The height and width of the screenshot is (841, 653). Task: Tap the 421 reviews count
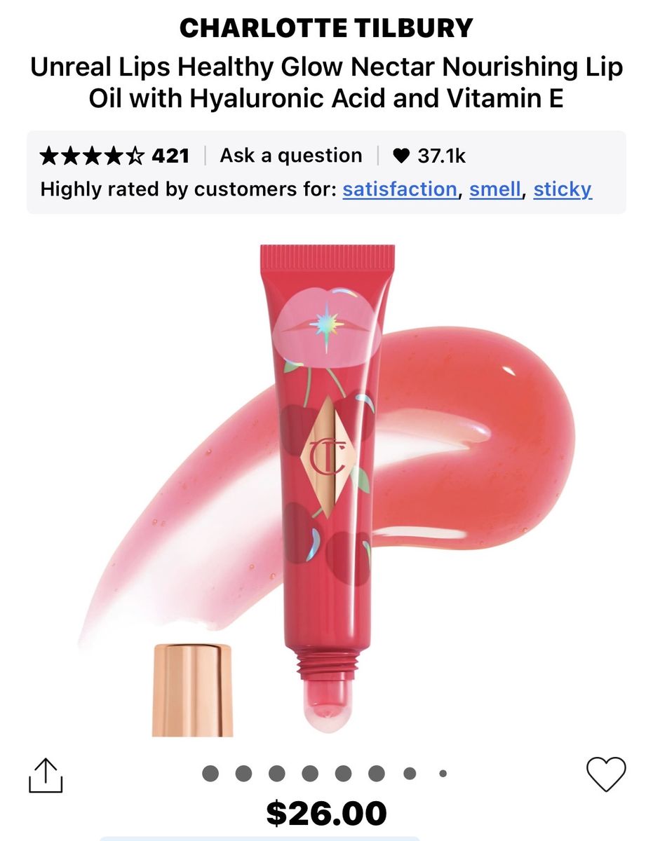pos(170,156)
